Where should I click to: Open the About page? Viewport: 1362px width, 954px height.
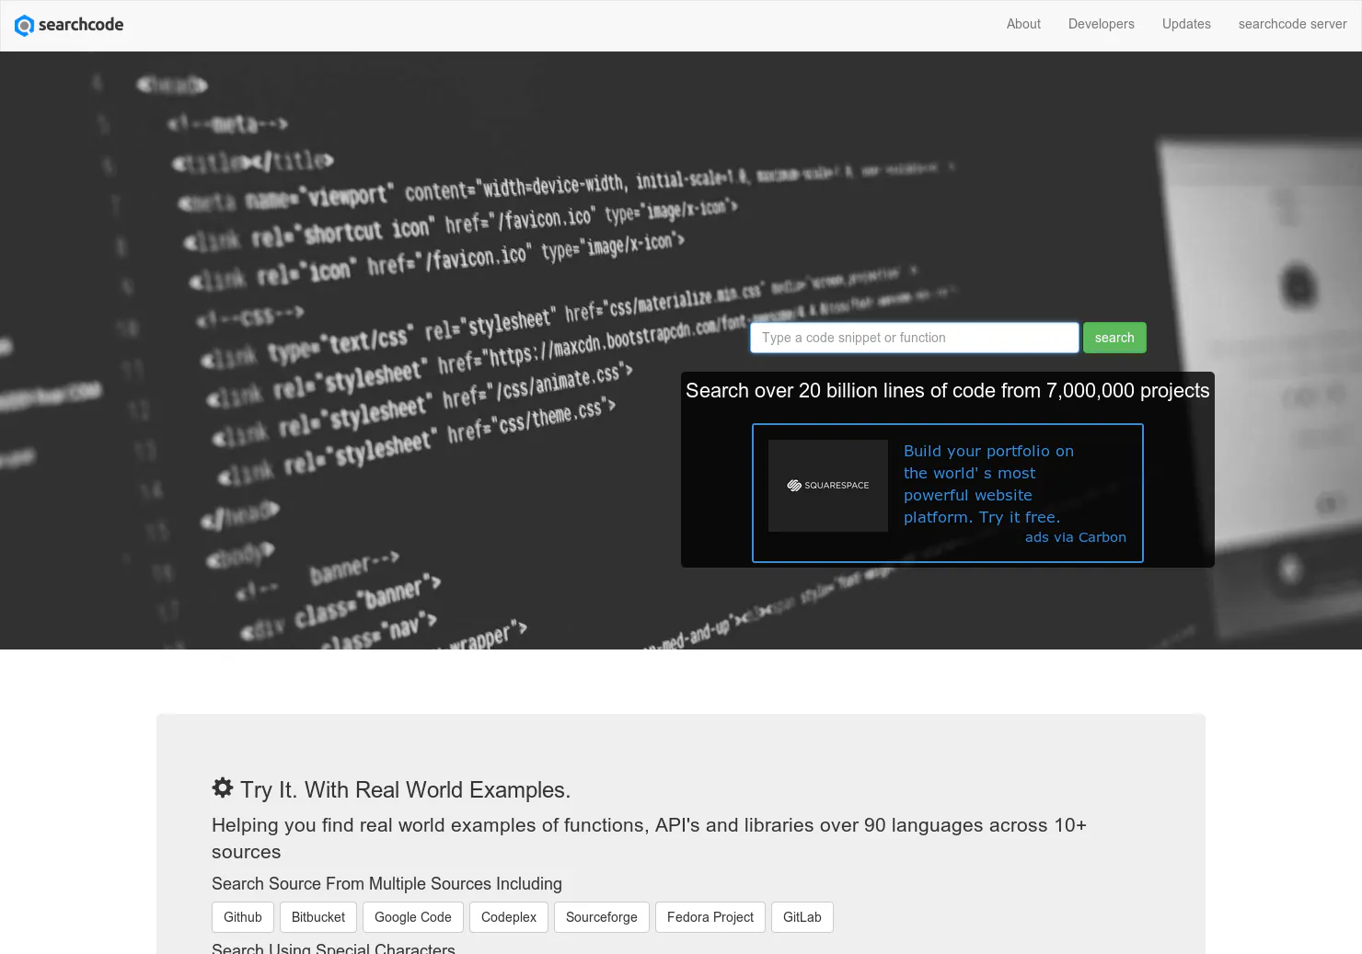1023,24
